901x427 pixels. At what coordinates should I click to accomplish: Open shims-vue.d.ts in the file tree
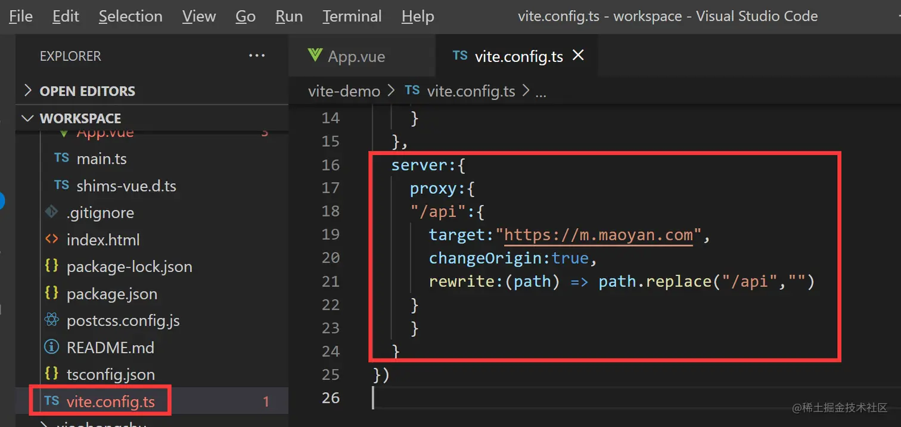pyautogui.click(x=126, y=185)
